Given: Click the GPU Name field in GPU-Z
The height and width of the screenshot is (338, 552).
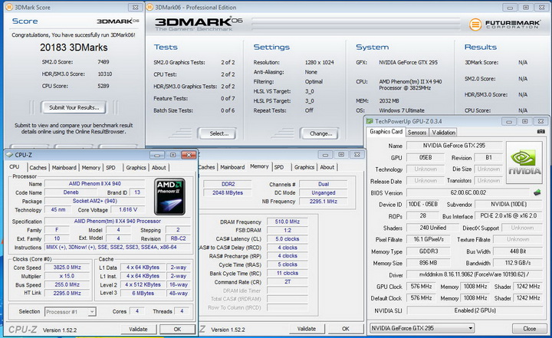Looking at the screenshot, I should click(454, 146).
